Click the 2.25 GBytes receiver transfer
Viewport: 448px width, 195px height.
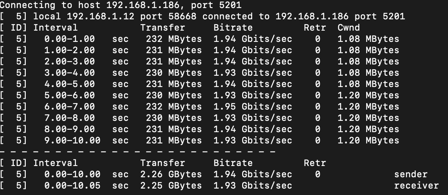pos(171,186)
